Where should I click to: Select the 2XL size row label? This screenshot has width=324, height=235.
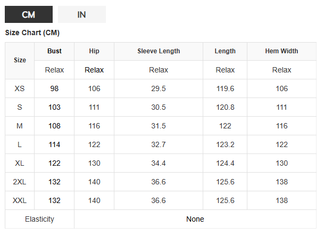coord(20,182)
